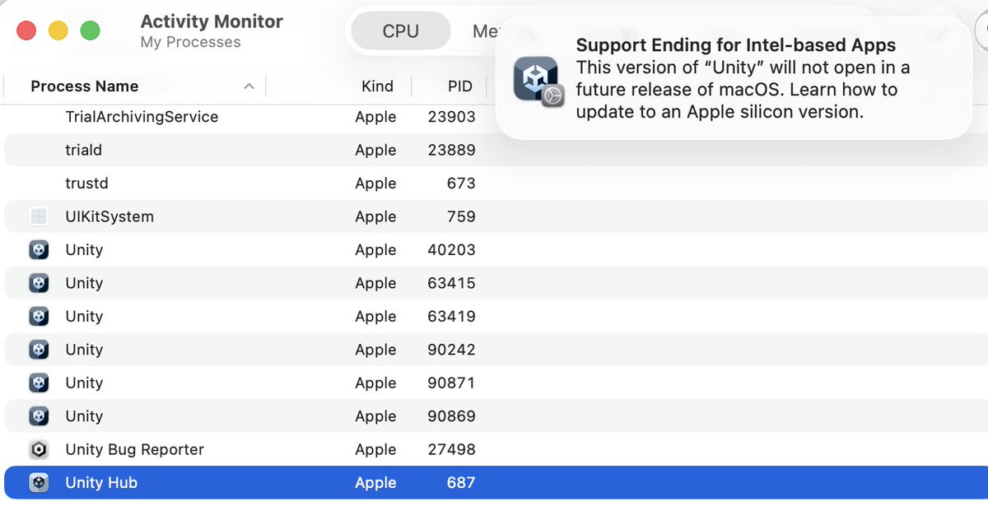Sort by the PID column header
Image resolution: width=988 pixels, height=506 pixels.
coord(460,86)
